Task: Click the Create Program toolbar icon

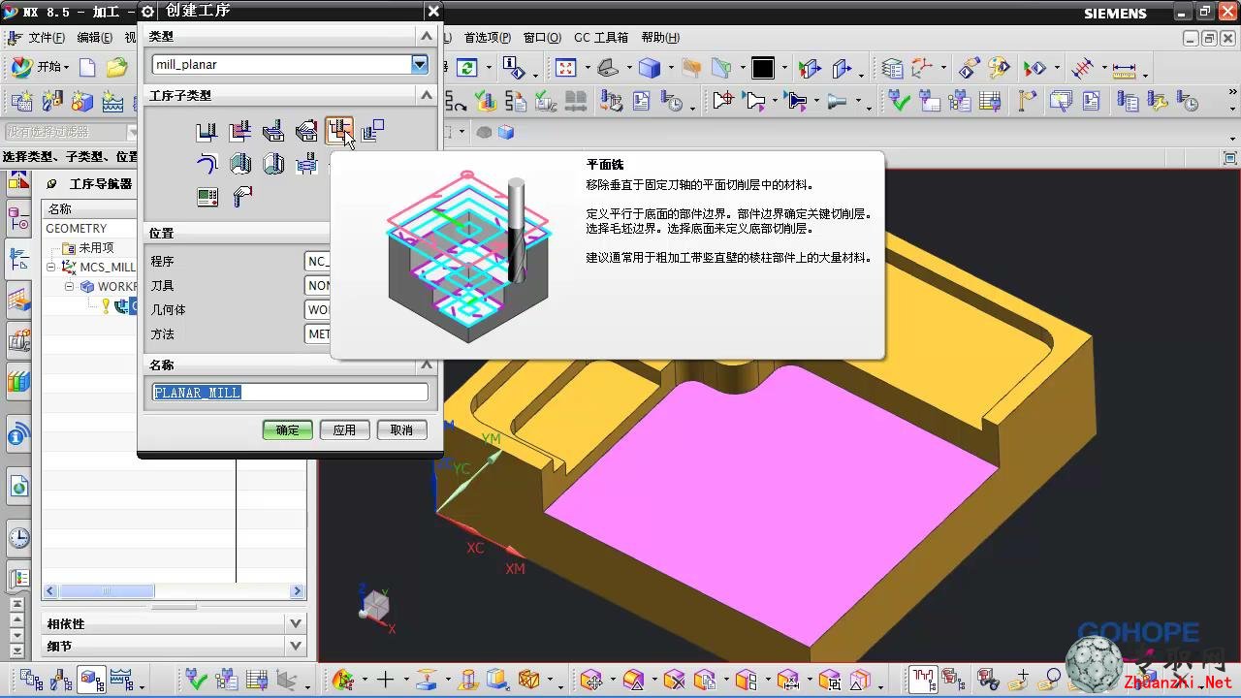Action: 21,100
